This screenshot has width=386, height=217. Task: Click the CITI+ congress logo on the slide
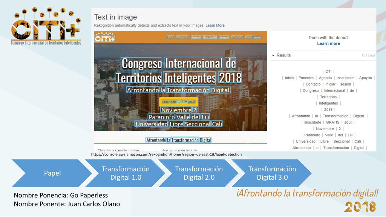point(46,26)
